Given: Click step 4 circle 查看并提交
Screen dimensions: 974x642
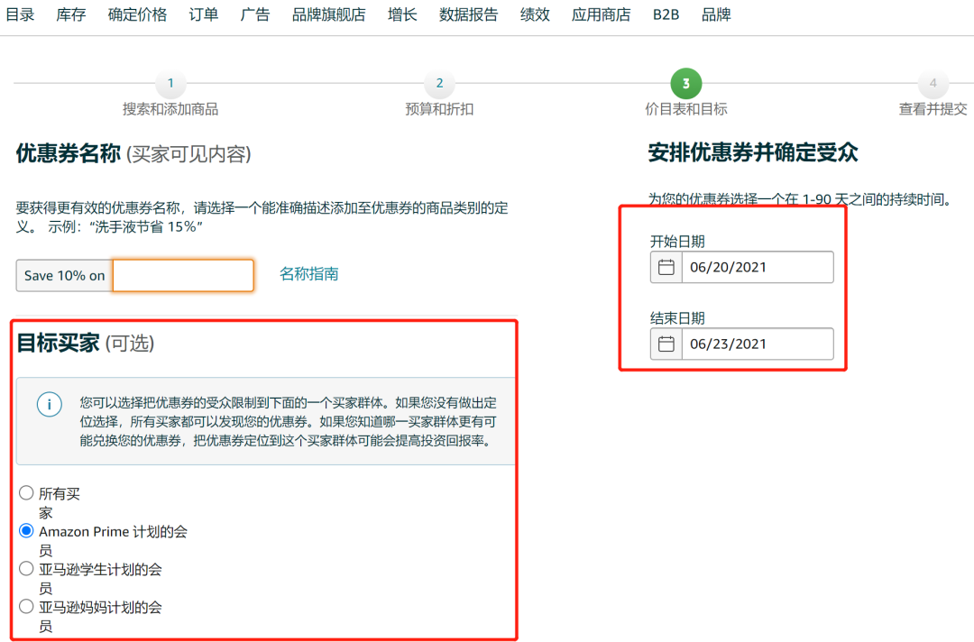Looking at the screenshot, I should pos(933,82).
